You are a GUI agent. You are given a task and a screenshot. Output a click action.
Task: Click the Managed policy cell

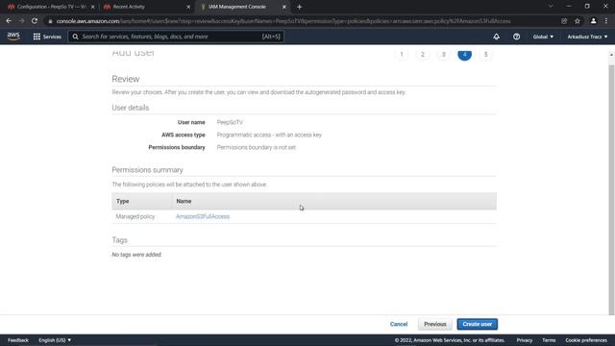(x=135, y=216)
